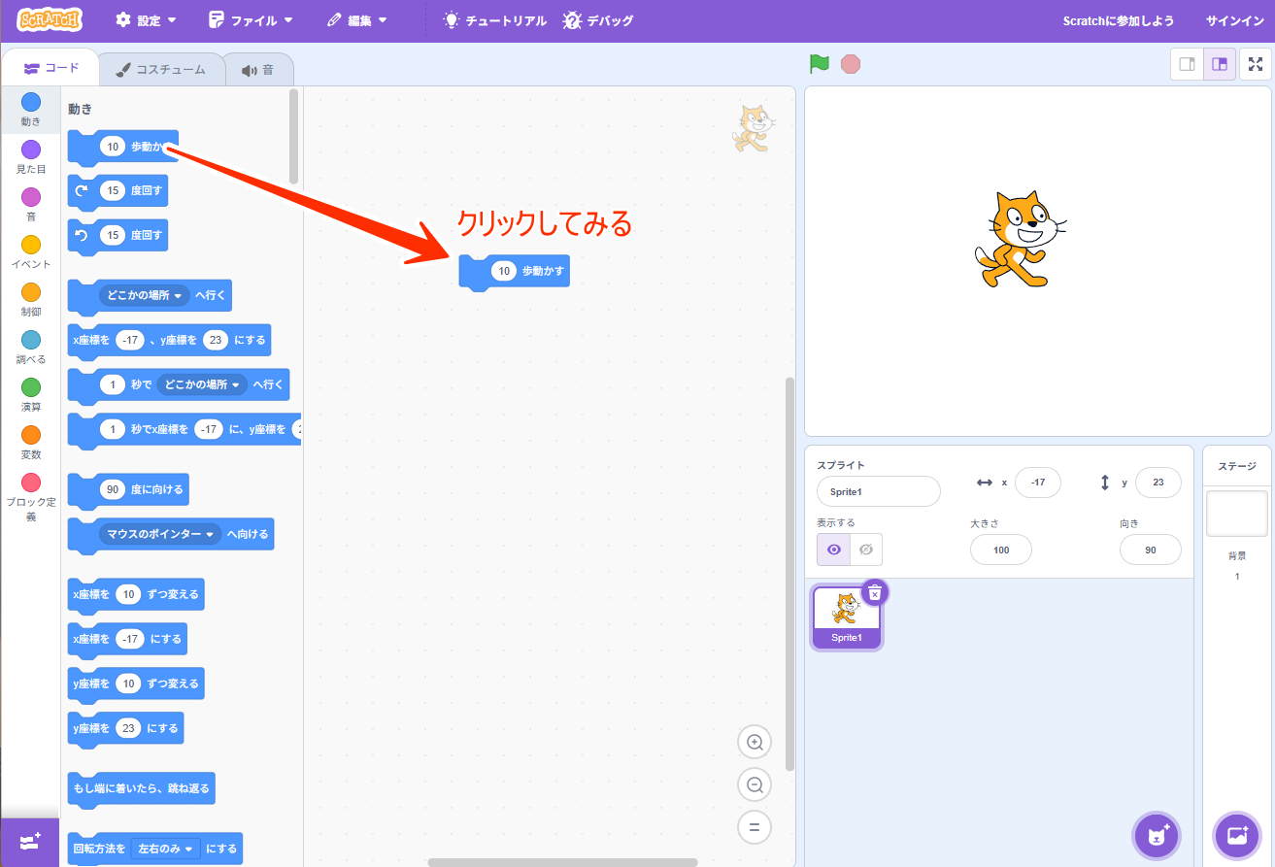Expand the 設定 settings menu
Screen dimensions: 1275x867
coord(146,20)
